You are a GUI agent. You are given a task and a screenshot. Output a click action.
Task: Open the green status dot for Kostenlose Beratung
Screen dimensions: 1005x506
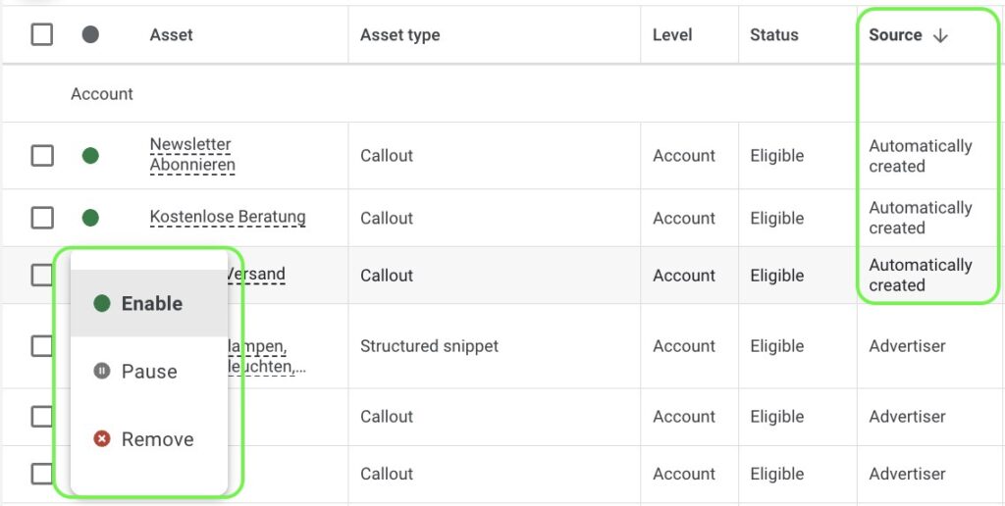coord(90,218)
